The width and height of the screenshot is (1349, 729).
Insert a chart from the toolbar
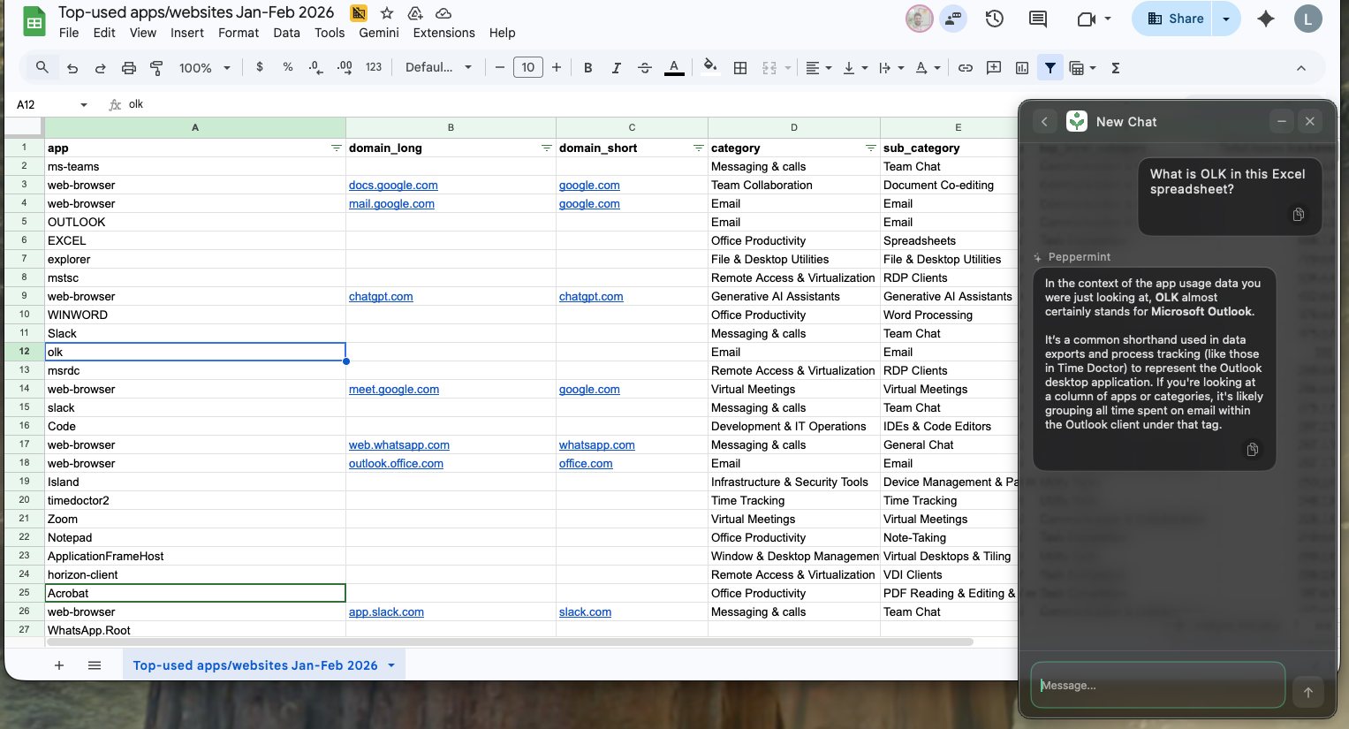[1022, 67]
